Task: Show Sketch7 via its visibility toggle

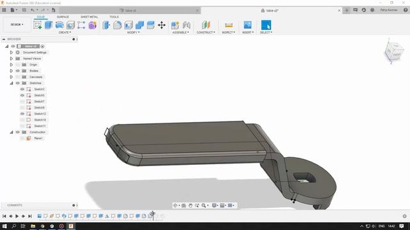Action: 22,102
